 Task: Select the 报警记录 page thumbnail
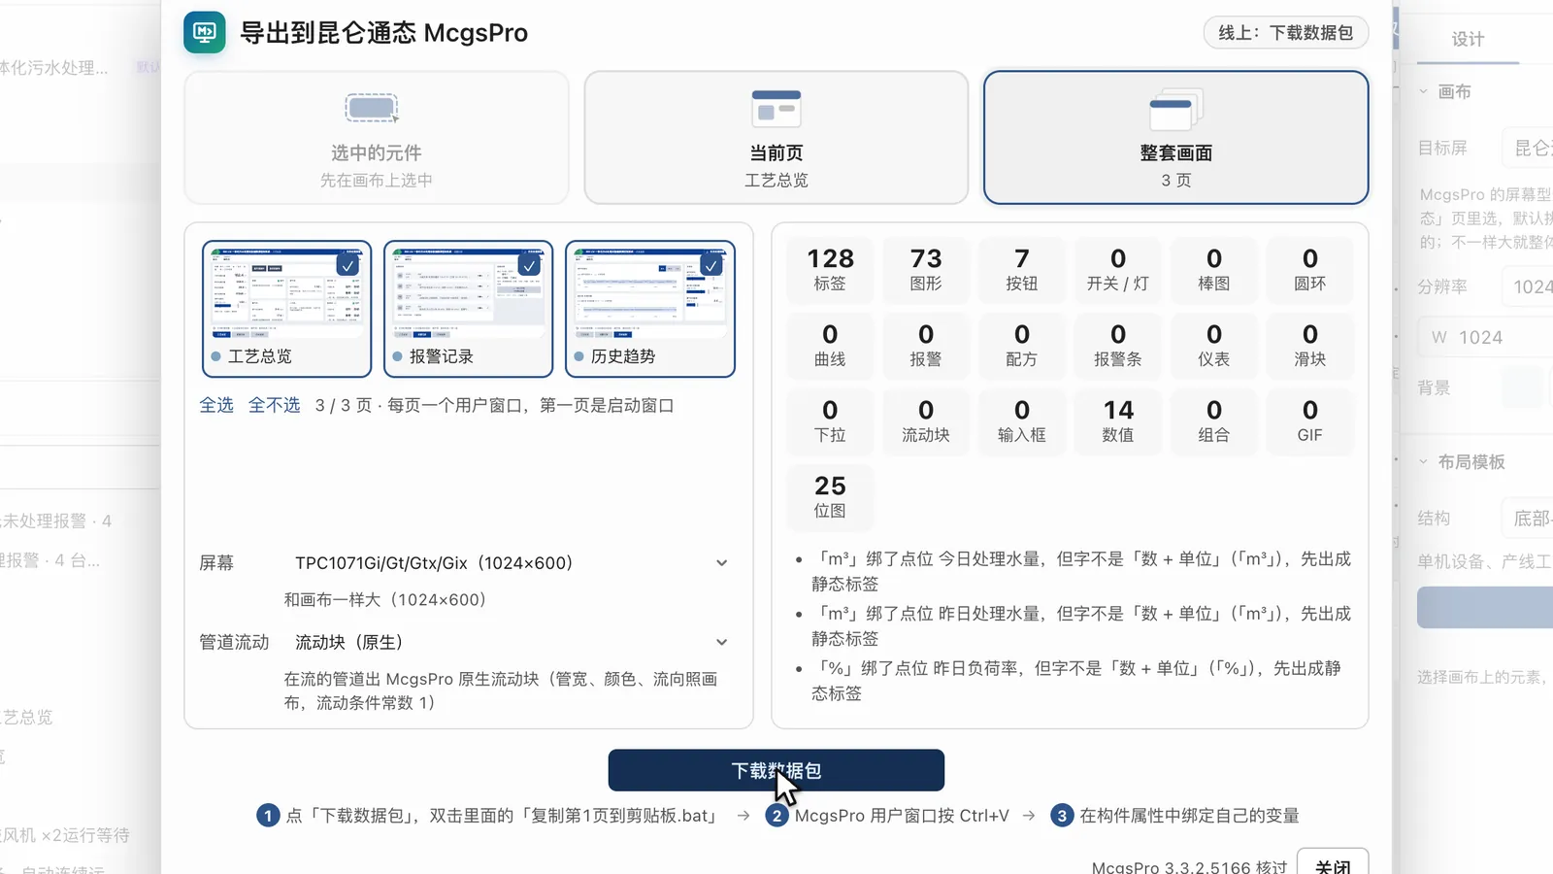click(x=469, y=309)
